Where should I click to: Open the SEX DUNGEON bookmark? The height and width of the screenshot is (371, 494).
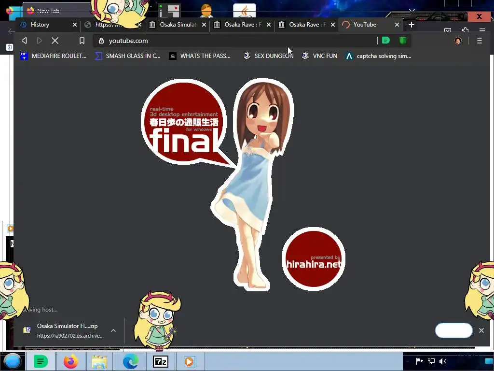268,56
